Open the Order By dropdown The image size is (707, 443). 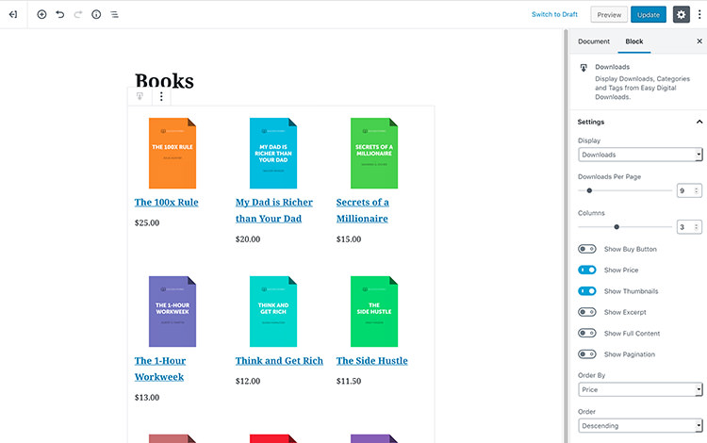coord(640,389)
